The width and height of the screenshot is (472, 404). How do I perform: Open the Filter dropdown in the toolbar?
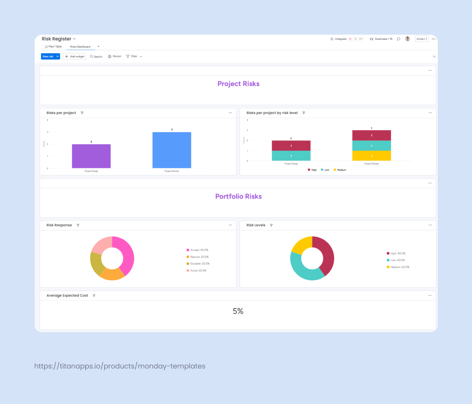coord(134,56)
